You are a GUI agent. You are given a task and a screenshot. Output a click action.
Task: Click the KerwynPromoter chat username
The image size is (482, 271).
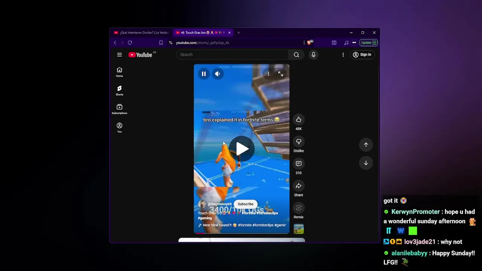pos(416,212)
